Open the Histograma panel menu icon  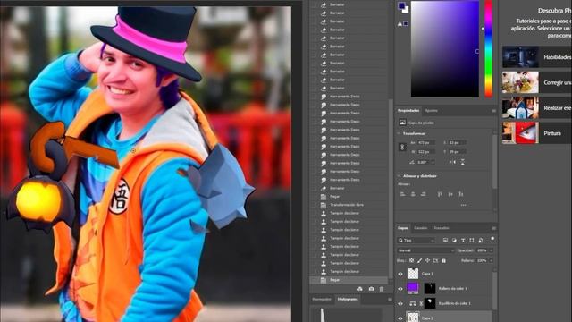click(390, 300)
